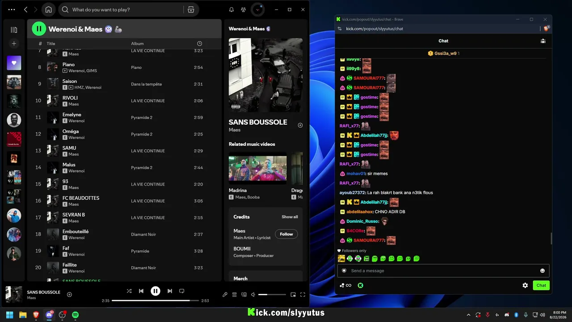Open artist Werenoi under the Faf track
This screenshot has width=572, height=322.
(76, 254)
